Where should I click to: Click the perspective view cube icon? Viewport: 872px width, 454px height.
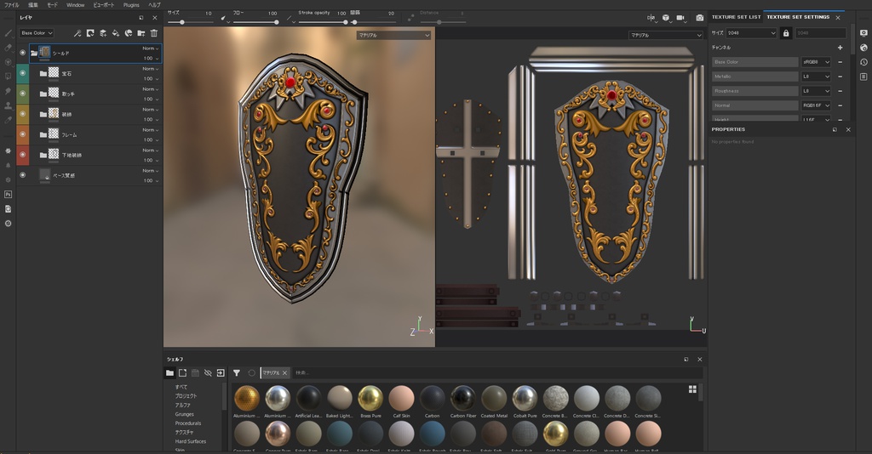tap(666, 18)
